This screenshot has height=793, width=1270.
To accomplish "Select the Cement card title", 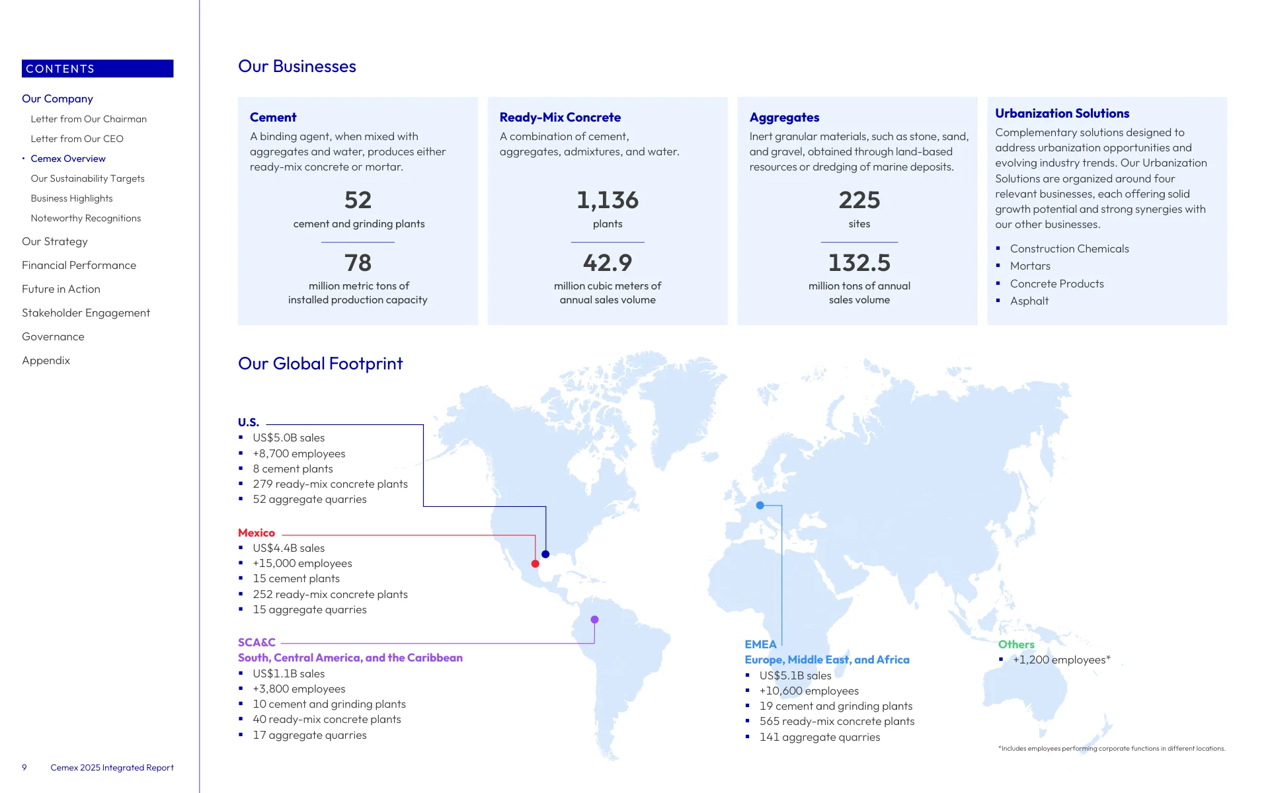I will (x=273, y=118).
